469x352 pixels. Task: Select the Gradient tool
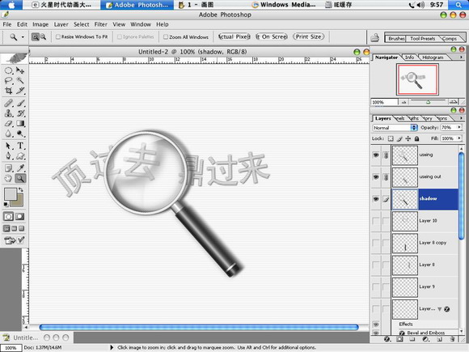(x=20, y=123)
